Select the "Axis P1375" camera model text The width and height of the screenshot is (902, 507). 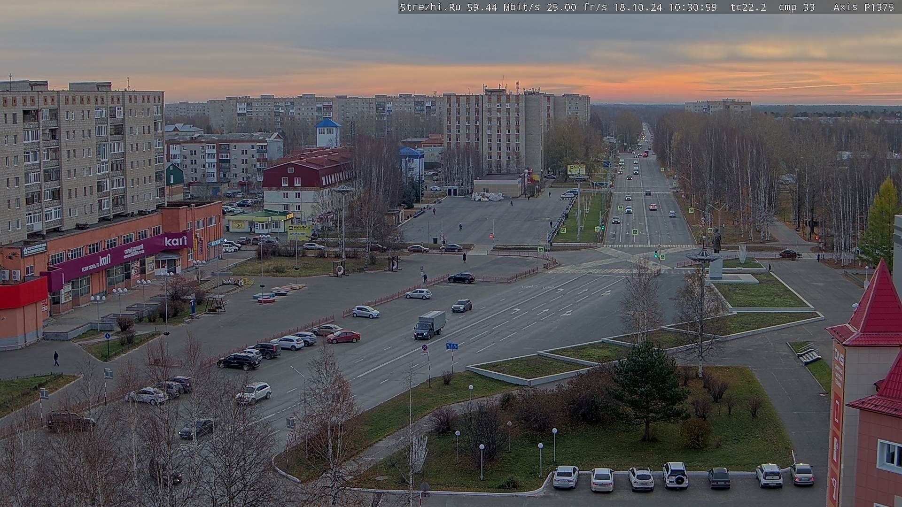point(863,7)
